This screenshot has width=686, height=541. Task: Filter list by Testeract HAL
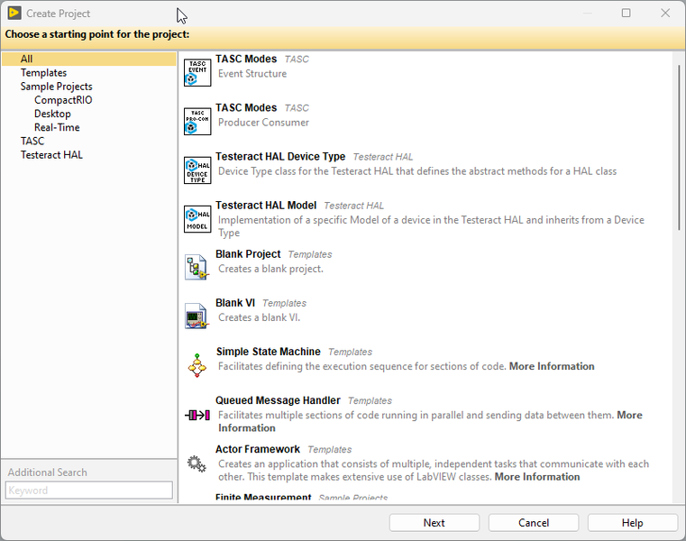(x=51, y=155)
